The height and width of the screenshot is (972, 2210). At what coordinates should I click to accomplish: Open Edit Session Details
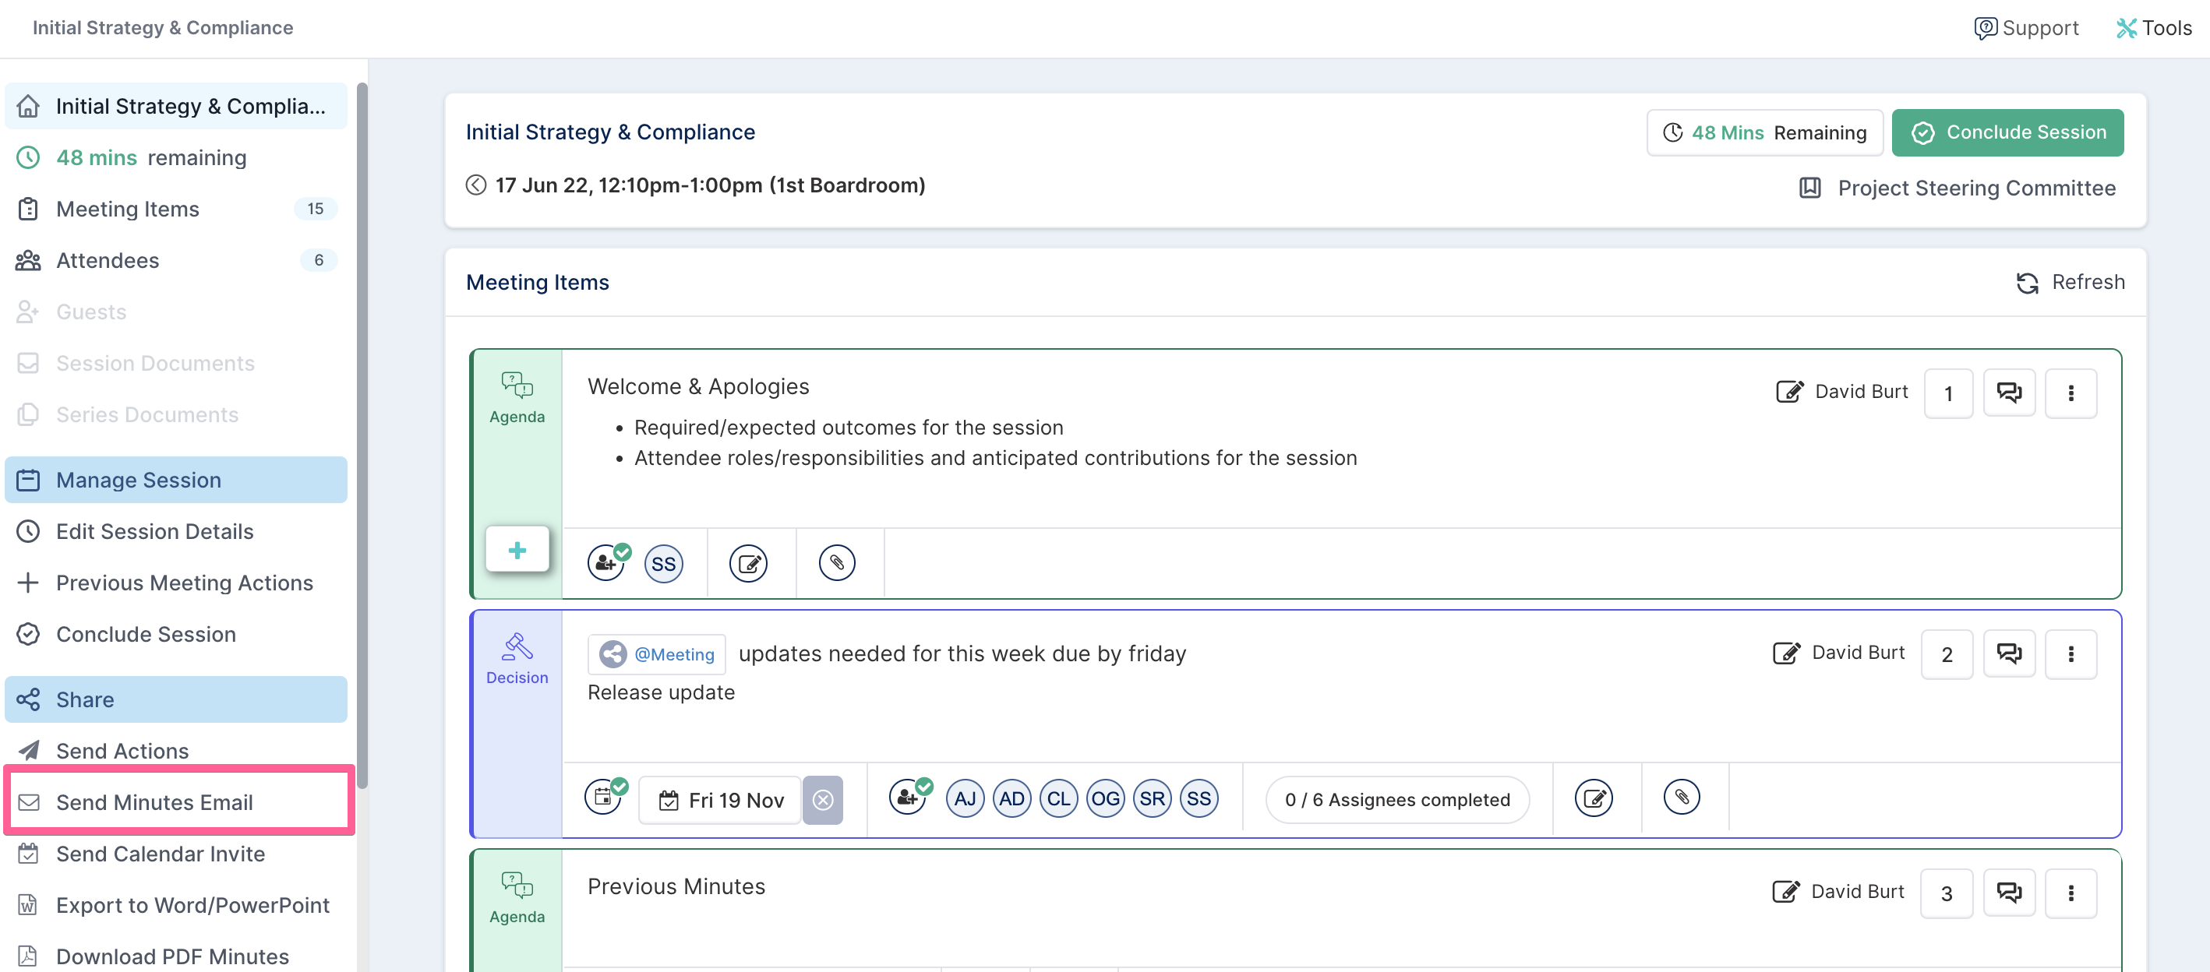[x=176, y=530]
